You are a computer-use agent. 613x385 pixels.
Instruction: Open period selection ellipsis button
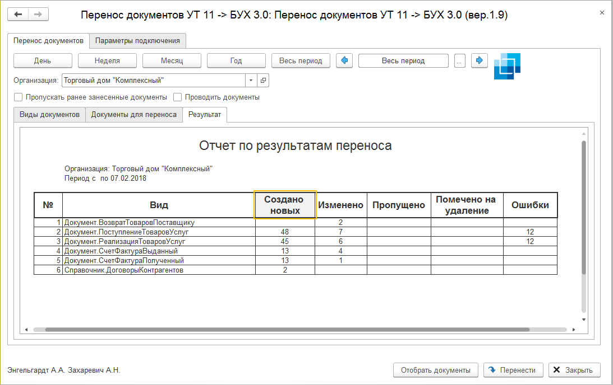(460, 60)
